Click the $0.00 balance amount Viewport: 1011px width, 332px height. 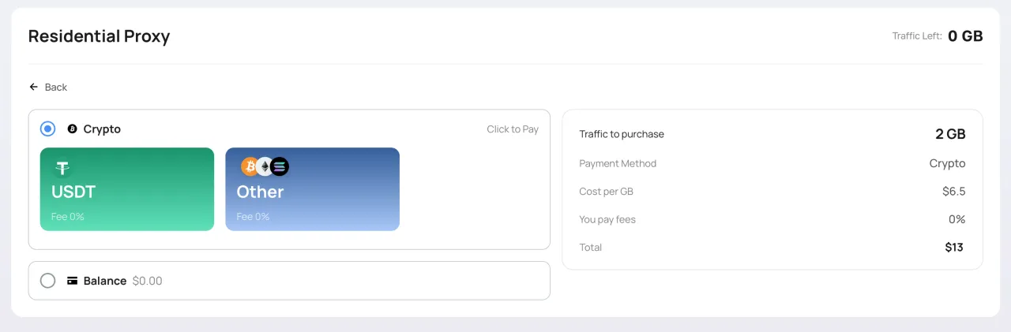point(148,281)
